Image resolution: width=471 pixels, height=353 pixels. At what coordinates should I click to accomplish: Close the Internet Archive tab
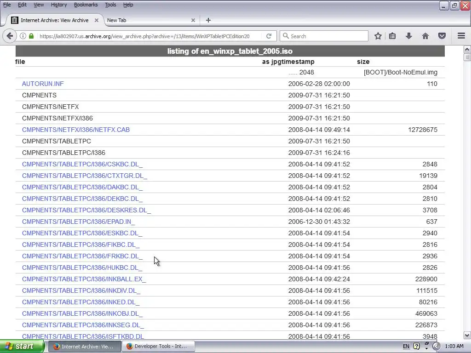97,20
